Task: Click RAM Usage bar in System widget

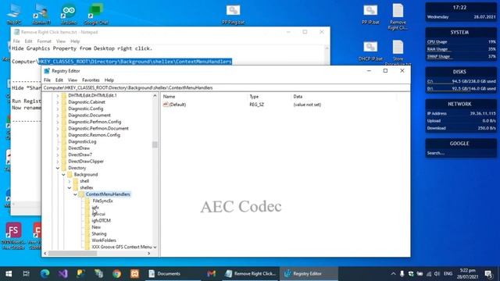Action: [x=461, y=49]
